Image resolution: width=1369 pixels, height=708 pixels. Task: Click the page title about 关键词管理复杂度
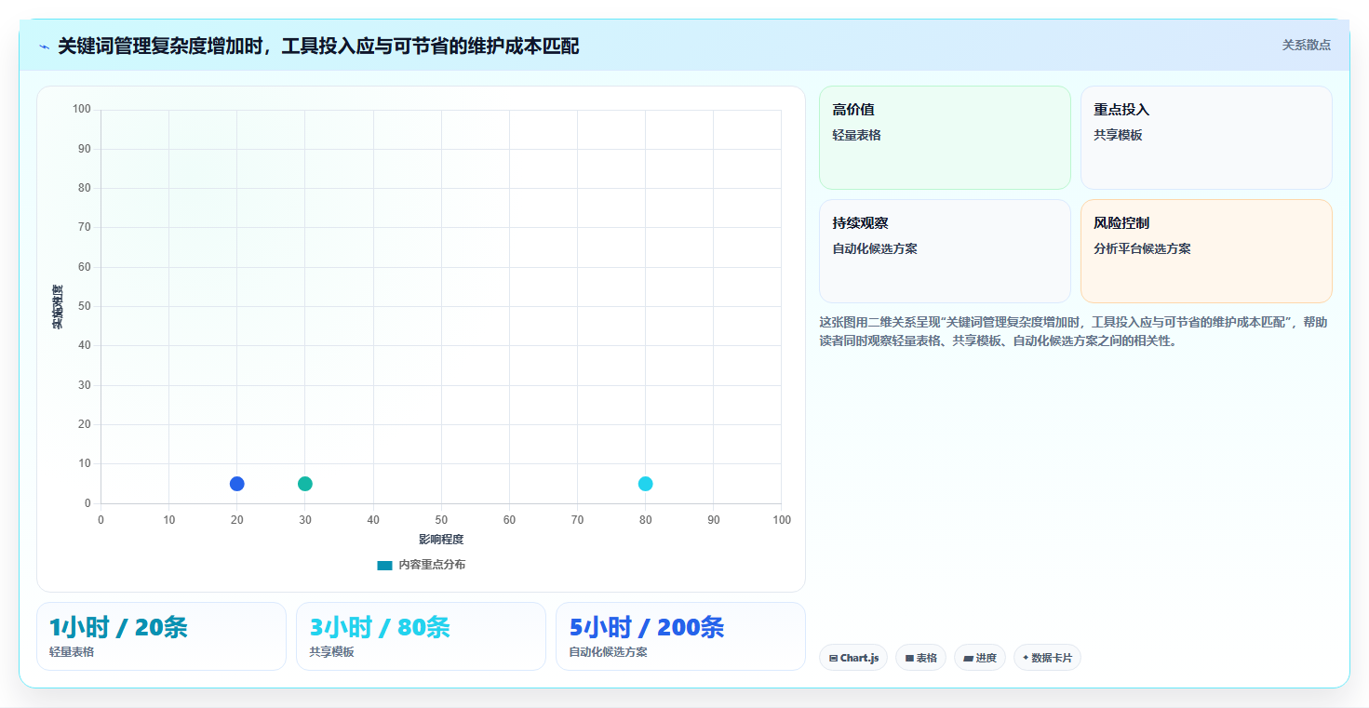point(318,46)
